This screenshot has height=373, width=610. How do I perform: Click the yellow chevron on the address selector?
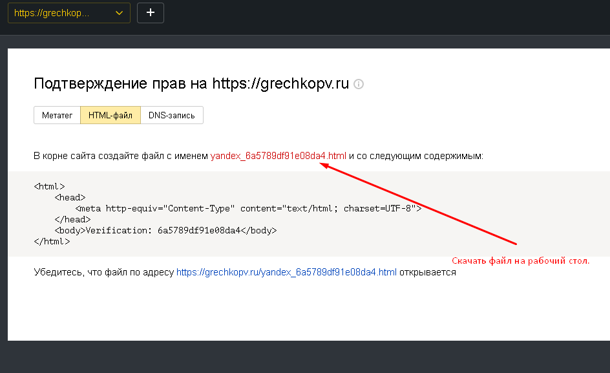(118, 12)
